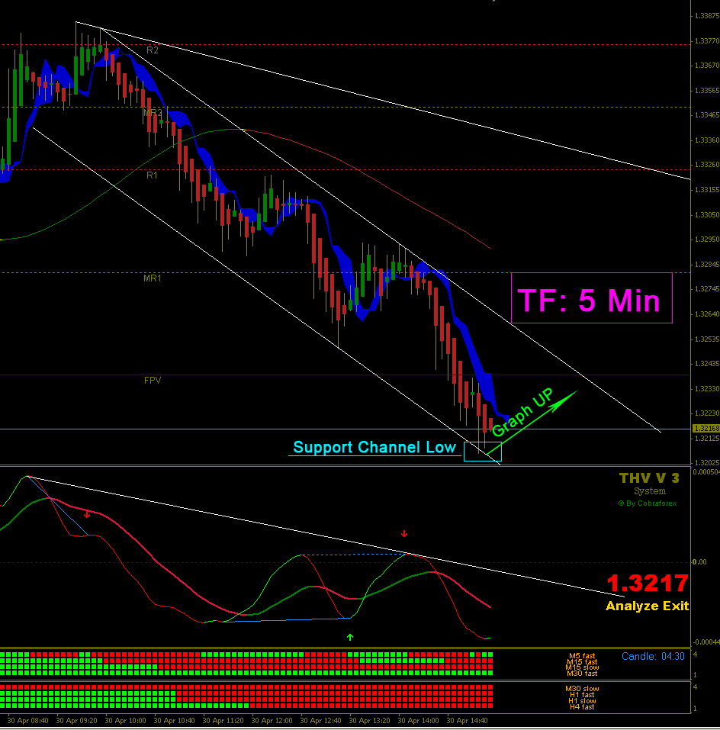Select the R1 pivot level label
Viewport: 720px width, 730px height.
tap(153, 175)
